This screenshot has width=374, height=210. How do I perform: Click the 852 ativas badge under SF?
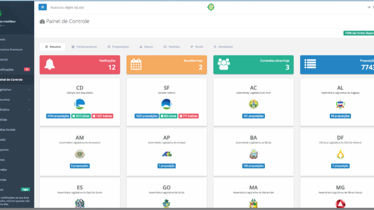click(x=168, y=116)
